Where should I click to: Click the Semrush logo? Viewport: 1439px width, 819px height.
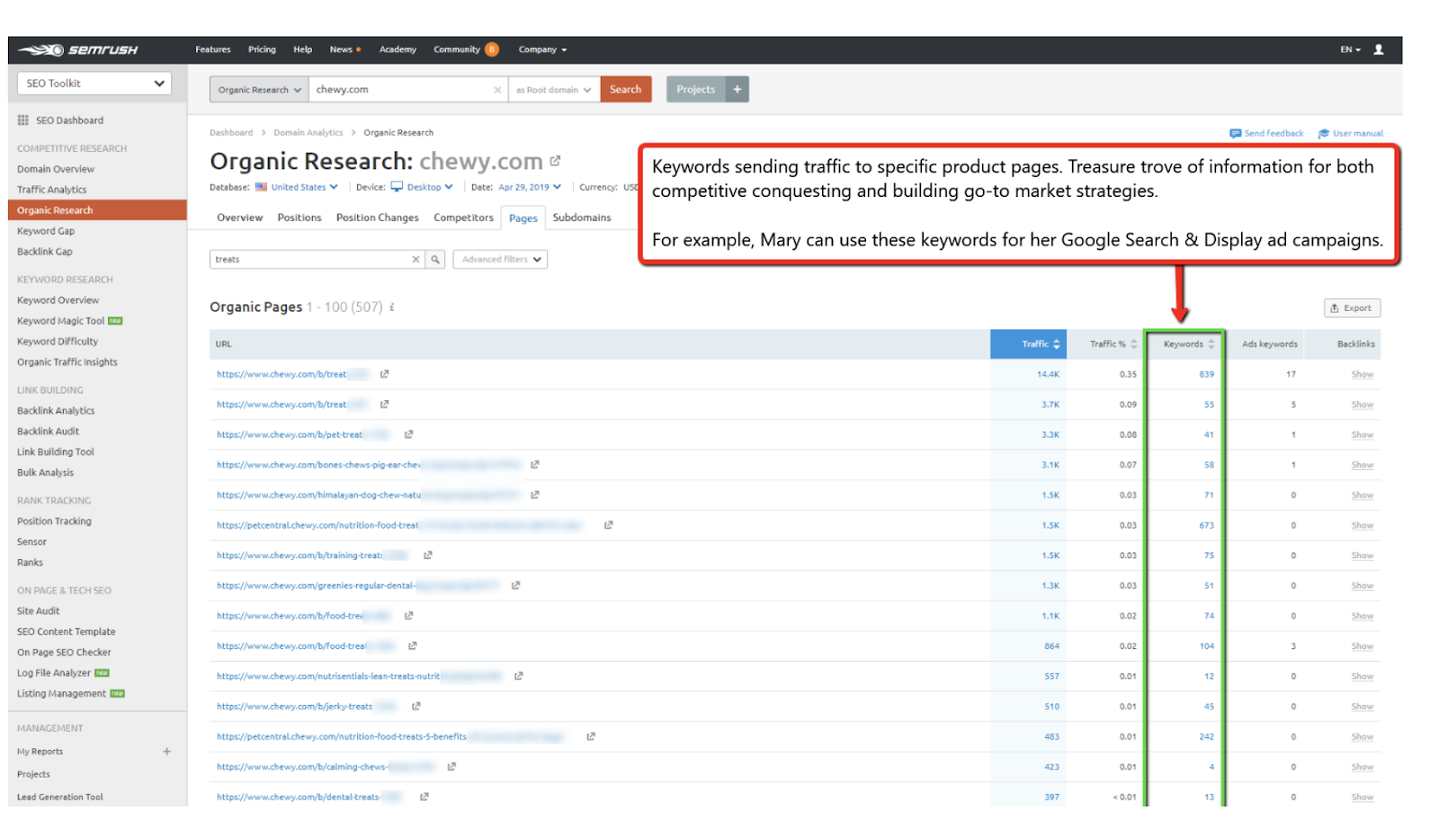[x=78, y=49]
